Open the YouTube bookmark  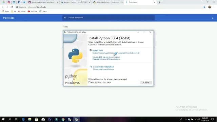click(33, 11)
